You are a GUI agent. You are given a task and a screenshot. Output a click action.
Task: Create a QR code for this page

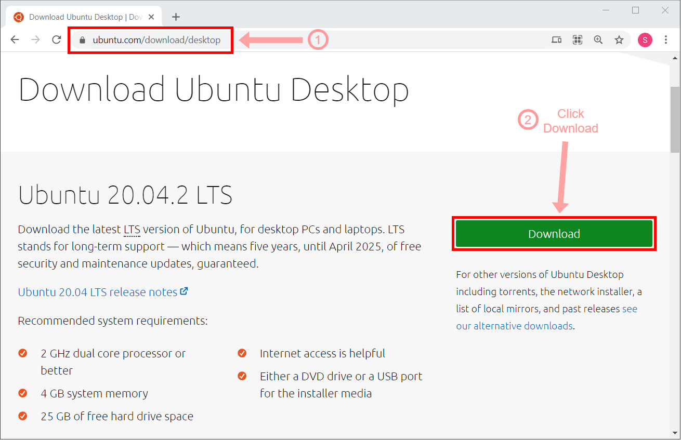point(577,39)
